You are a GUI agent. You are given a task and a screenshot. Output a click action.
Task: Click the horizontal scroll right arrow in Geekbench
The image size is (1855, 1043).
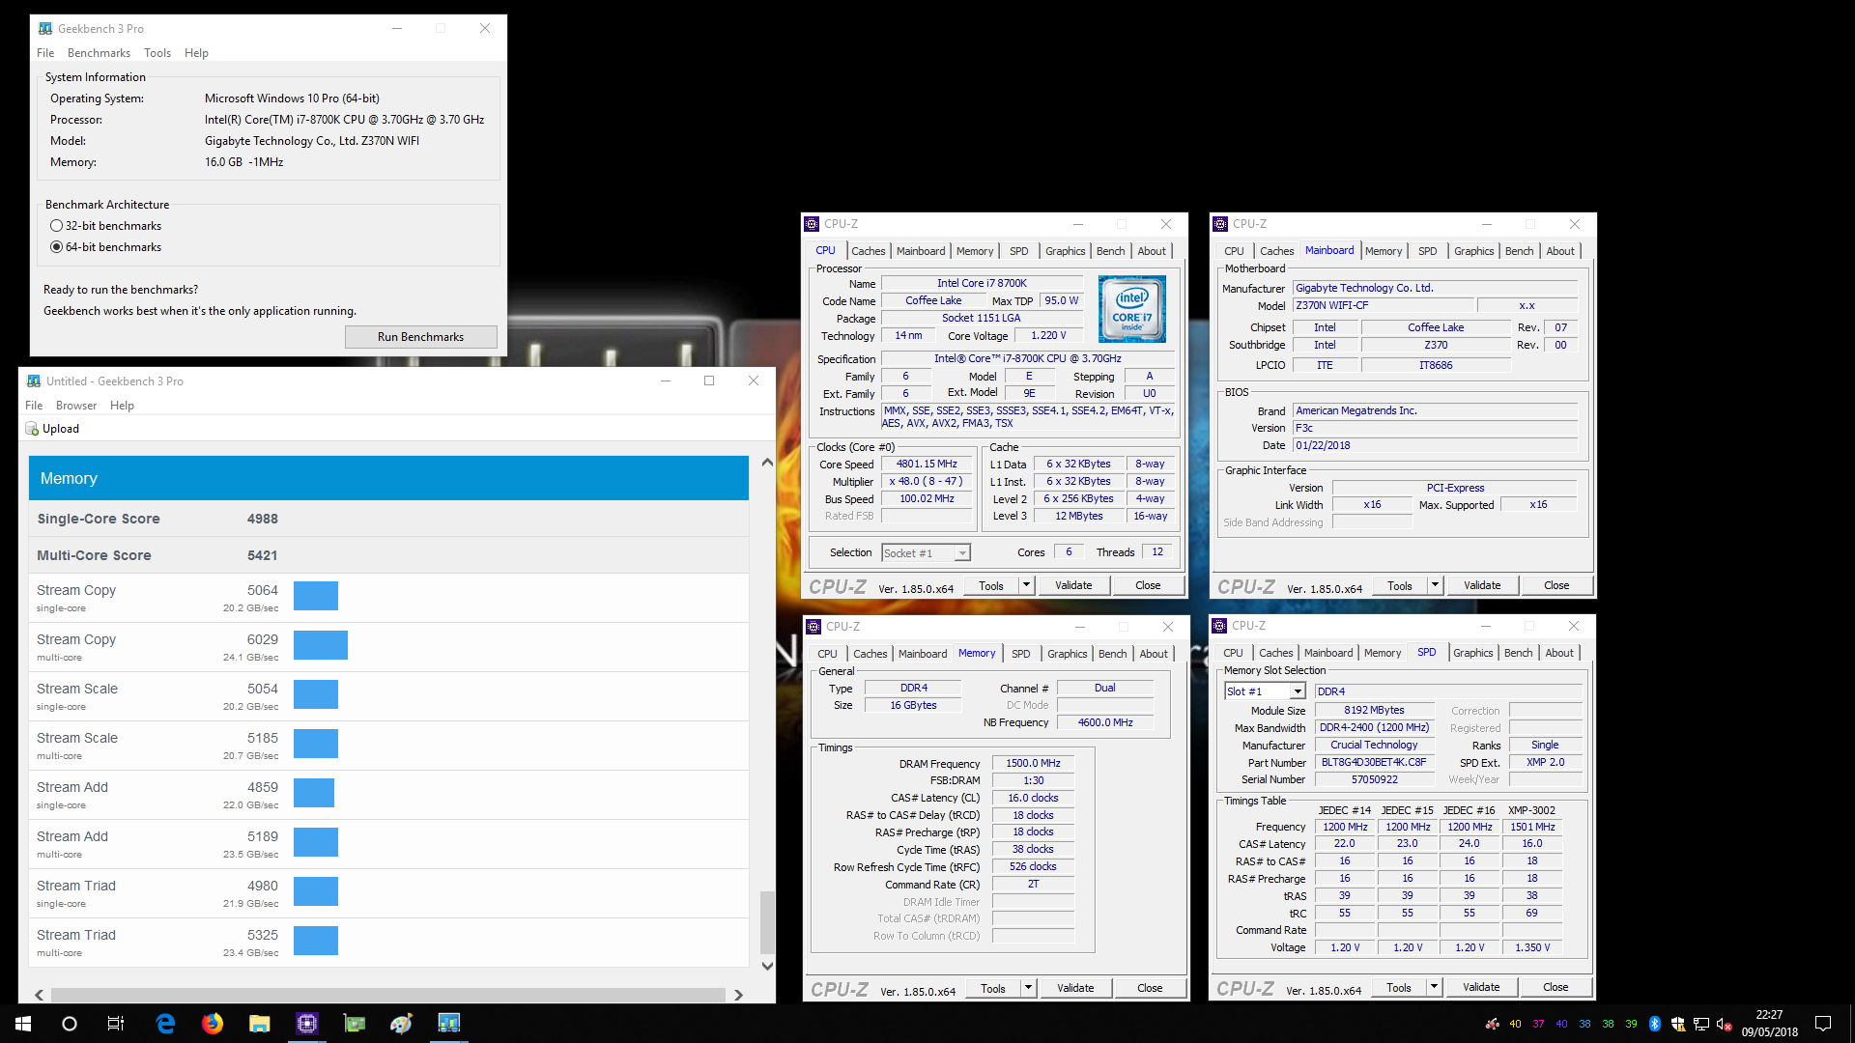tap(738, 995)
